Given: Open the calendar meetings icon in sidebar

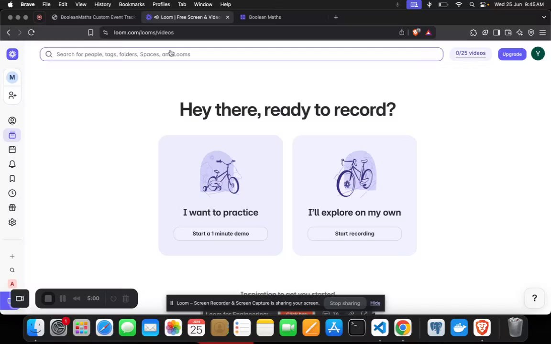Looking at the screenshot, I should tap(12, 150).
